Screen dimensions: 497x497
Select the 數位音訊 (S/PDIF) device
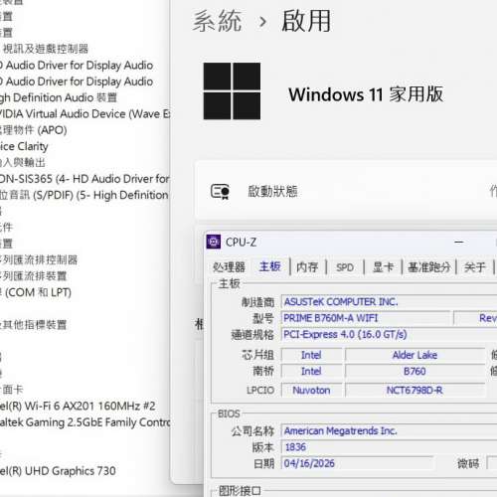84,195
